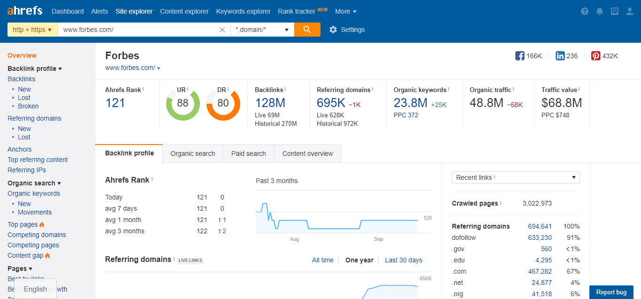Click the 695K referring domains number

(x=331, y=103)
